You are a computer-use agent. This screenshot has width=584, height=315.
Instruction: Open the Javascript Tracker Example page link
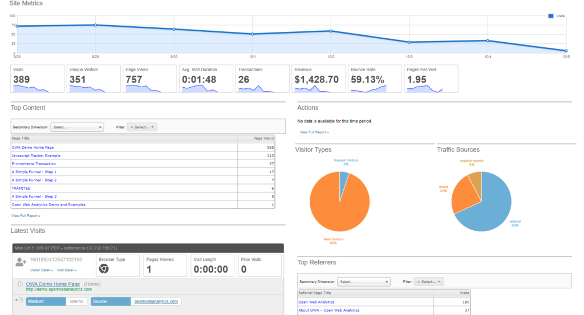[36, 156]
